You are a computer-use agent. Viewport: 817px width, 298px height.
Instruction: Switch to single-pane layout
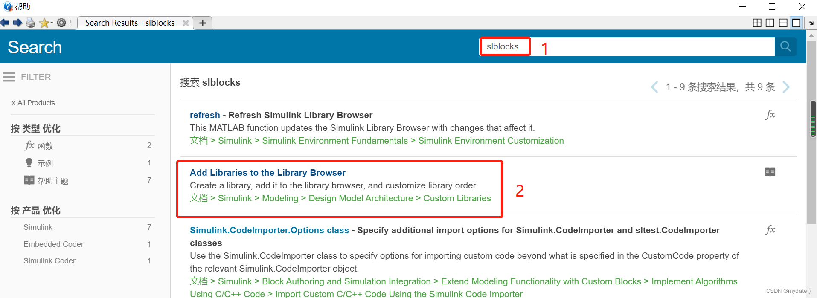796,23
